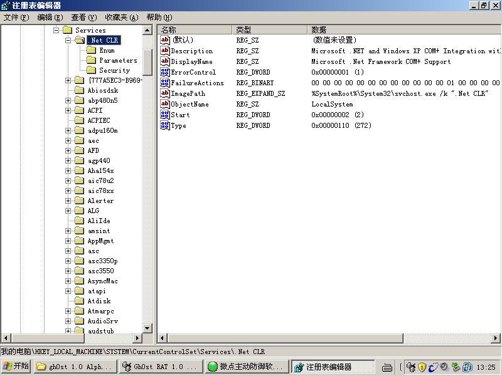Viewport: 502px width, 376px height.
Task: Click tree pane scroll-down arrow
Action: pos(147,328)
